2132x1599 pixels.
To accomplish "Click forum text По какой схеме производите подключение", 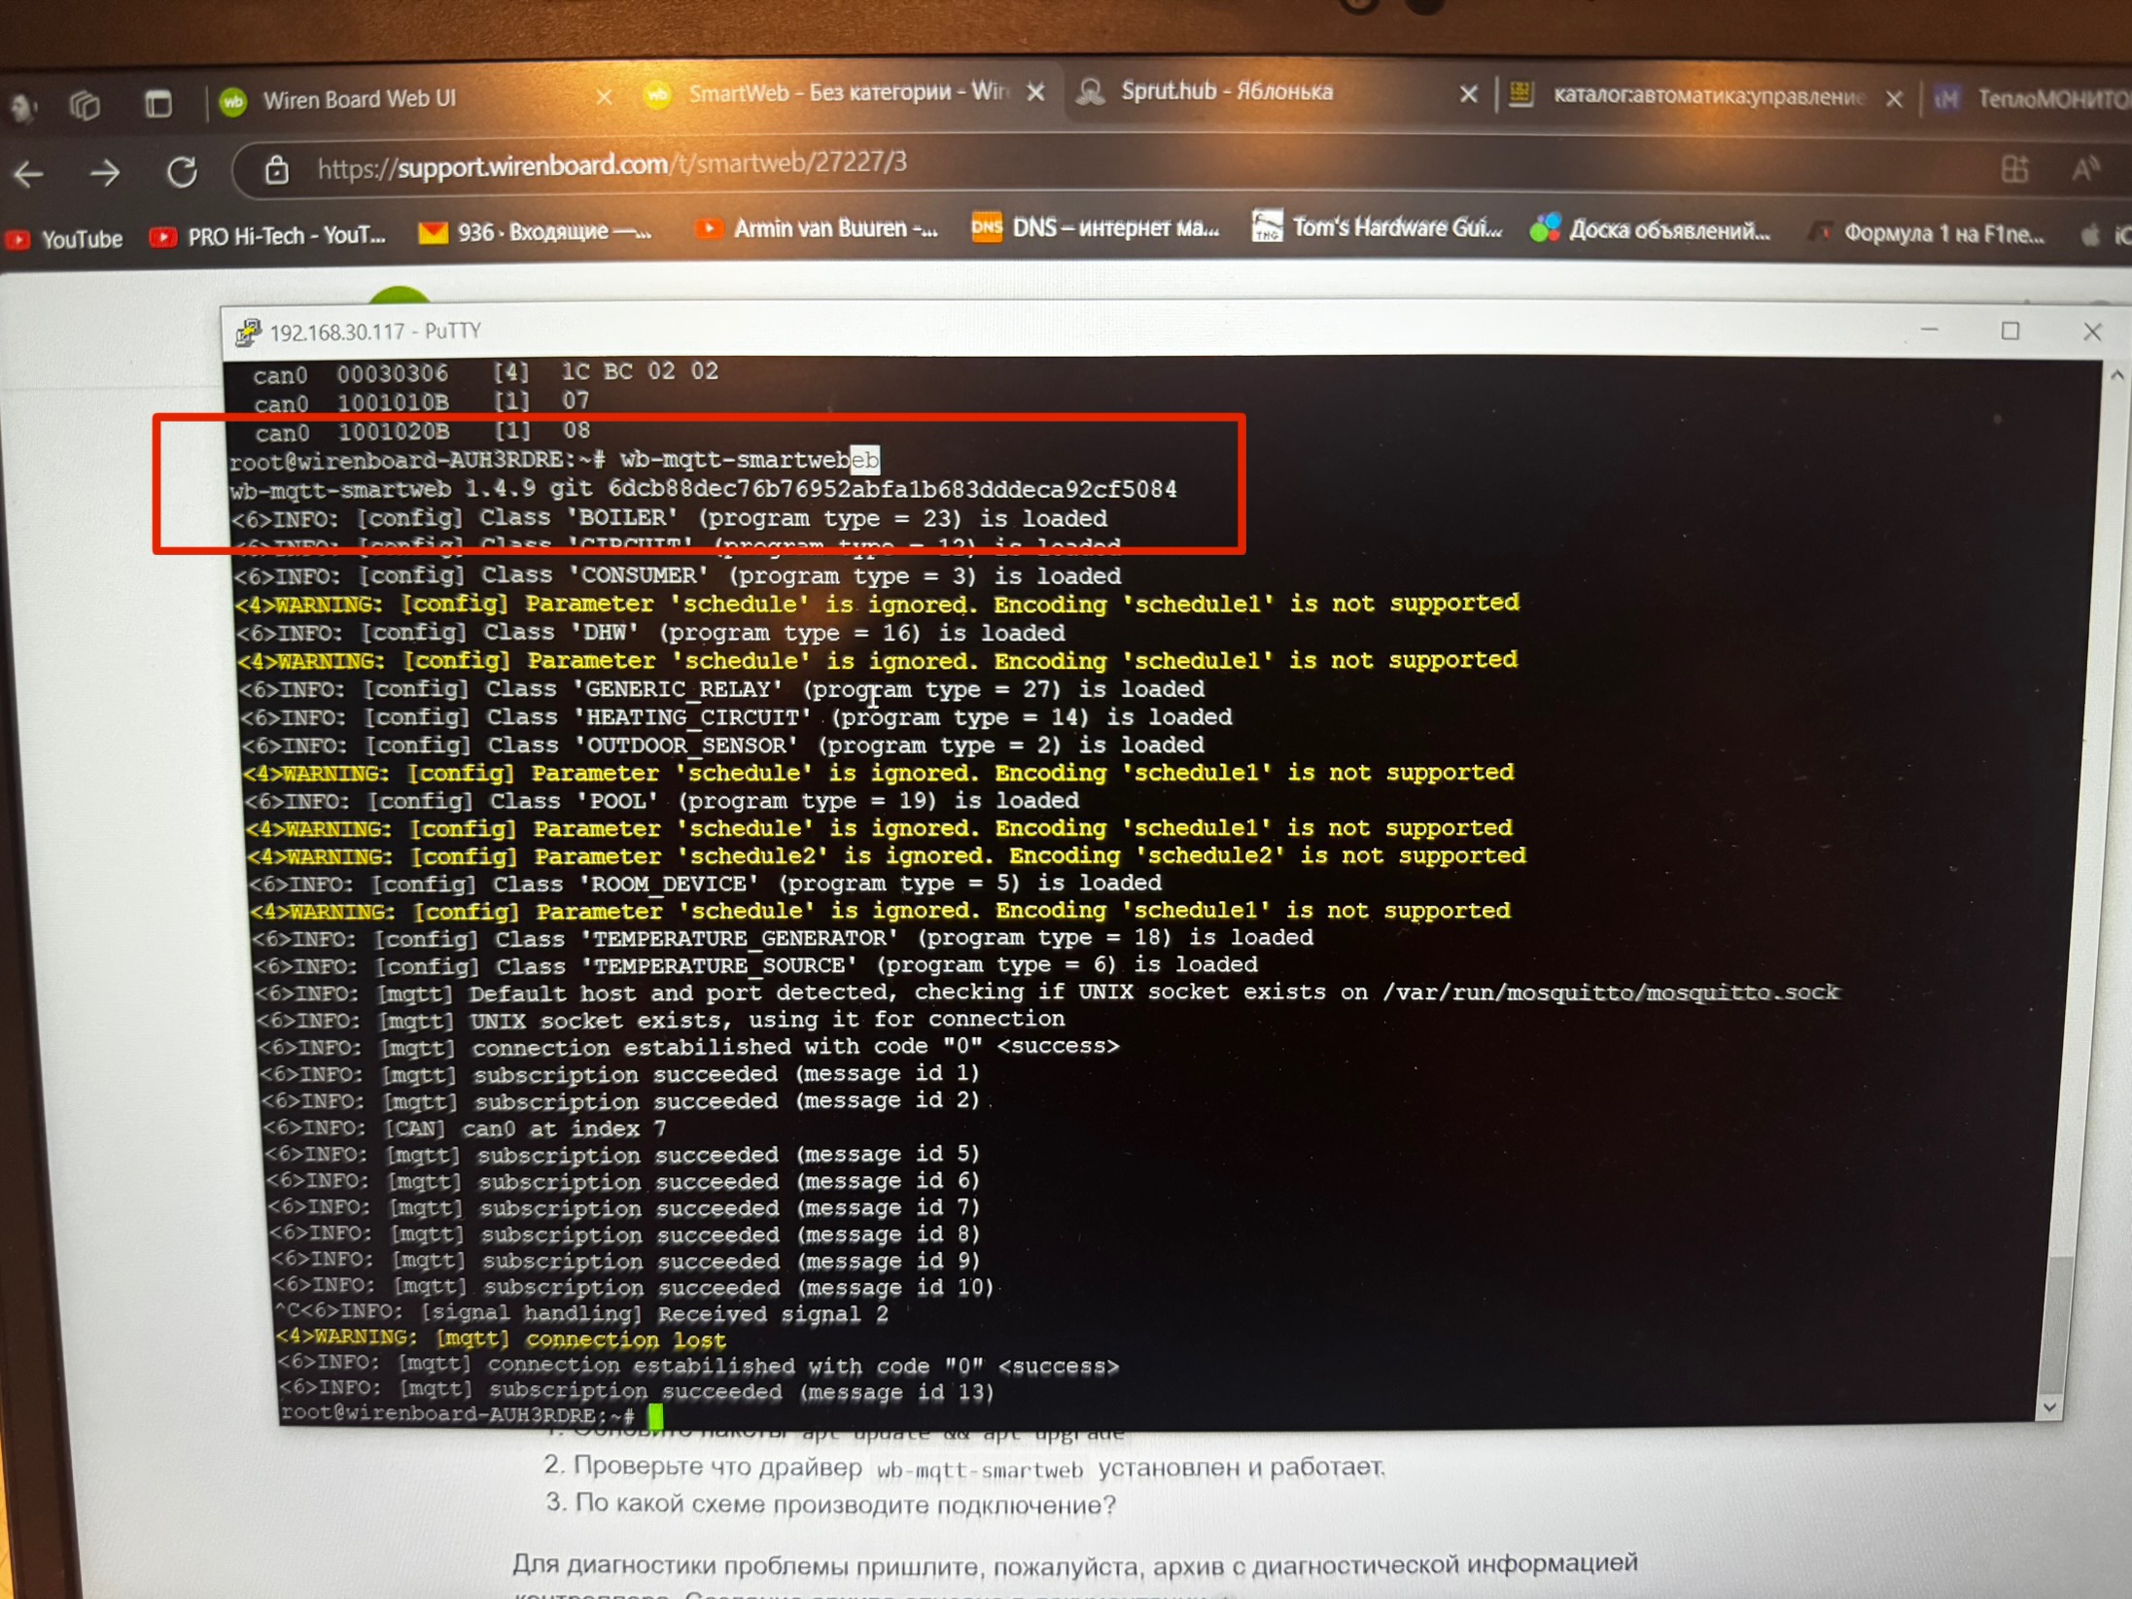I will click(830, 1505).
